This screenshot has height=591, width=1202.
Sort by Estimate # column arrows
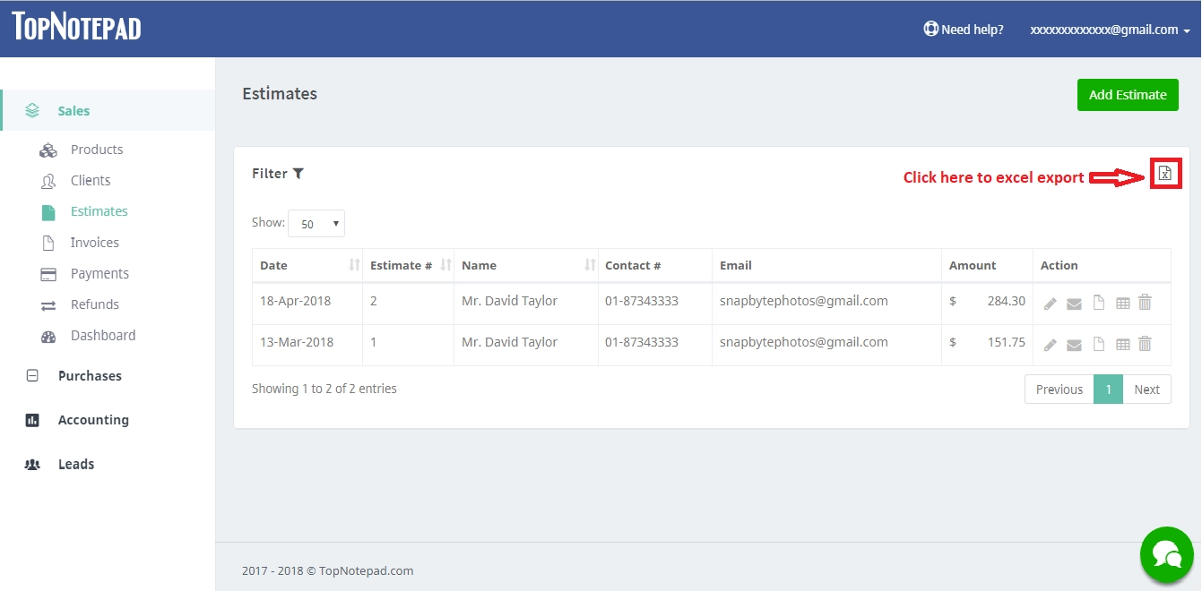pos(445,265)
